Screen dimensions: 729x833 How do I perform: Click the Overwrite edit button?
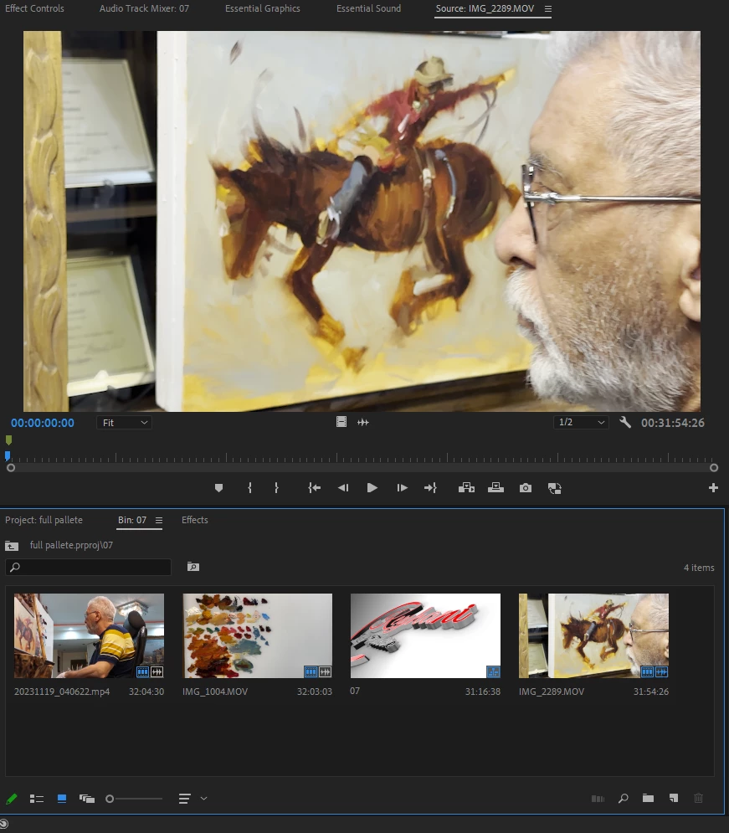pyautogui.click(x=496, y=488)
